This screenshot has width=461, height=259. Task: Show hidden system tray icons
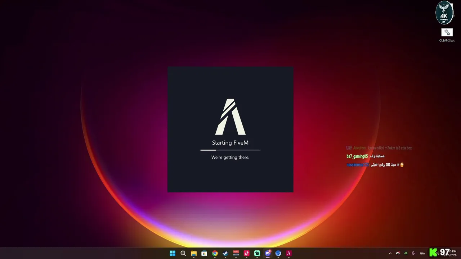click(x=390, y=253)
